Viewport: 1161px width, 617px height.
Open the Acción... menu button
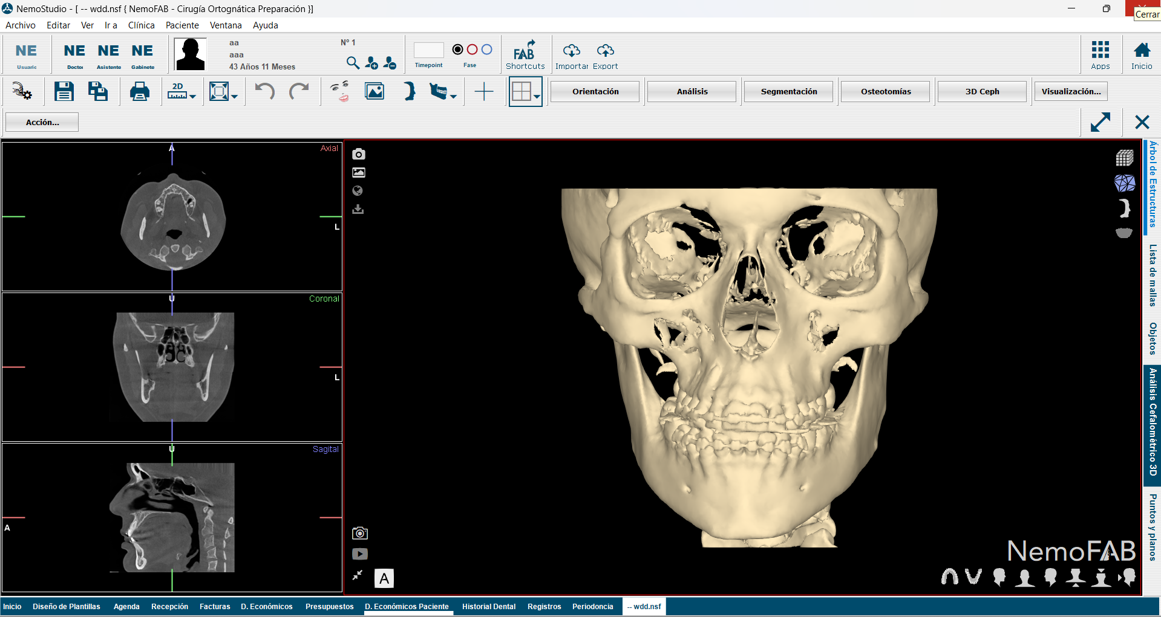(42, 122)
